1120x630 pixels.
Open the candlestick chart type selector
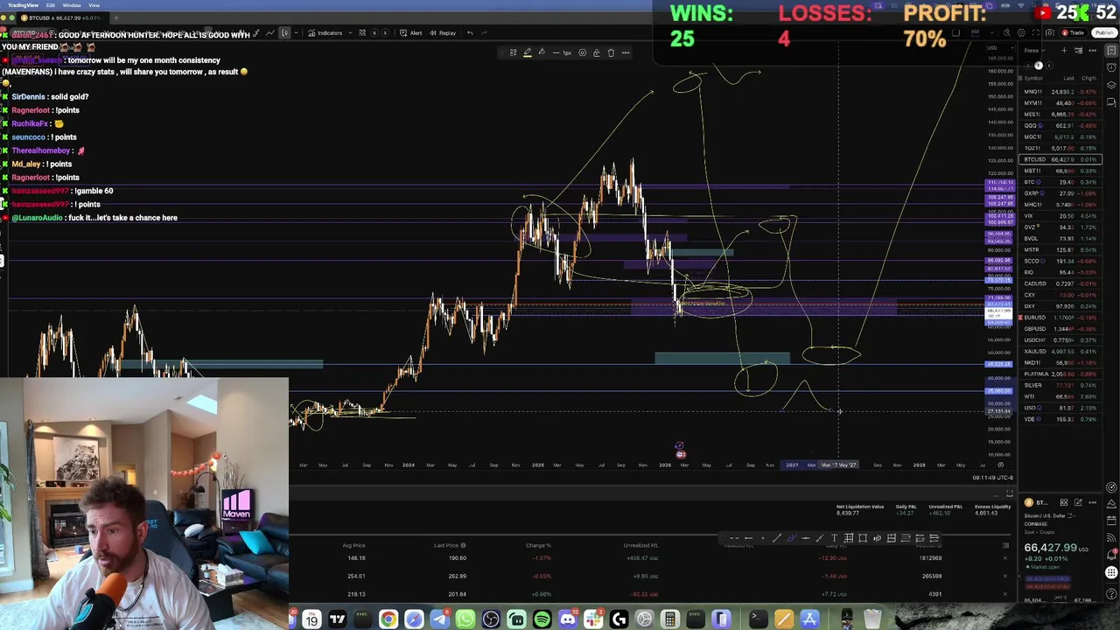pos(285,32)
